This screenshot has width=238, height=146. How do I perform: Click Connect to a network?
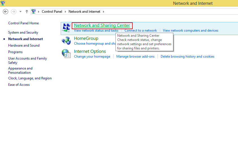[x=141, y=30]
